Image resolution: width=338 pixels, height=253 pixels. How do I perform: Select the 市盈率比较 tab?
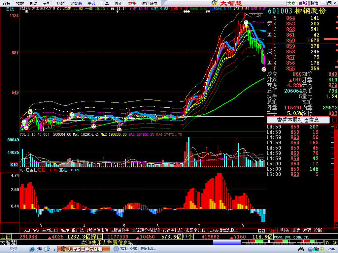click(x=195, y=230)
